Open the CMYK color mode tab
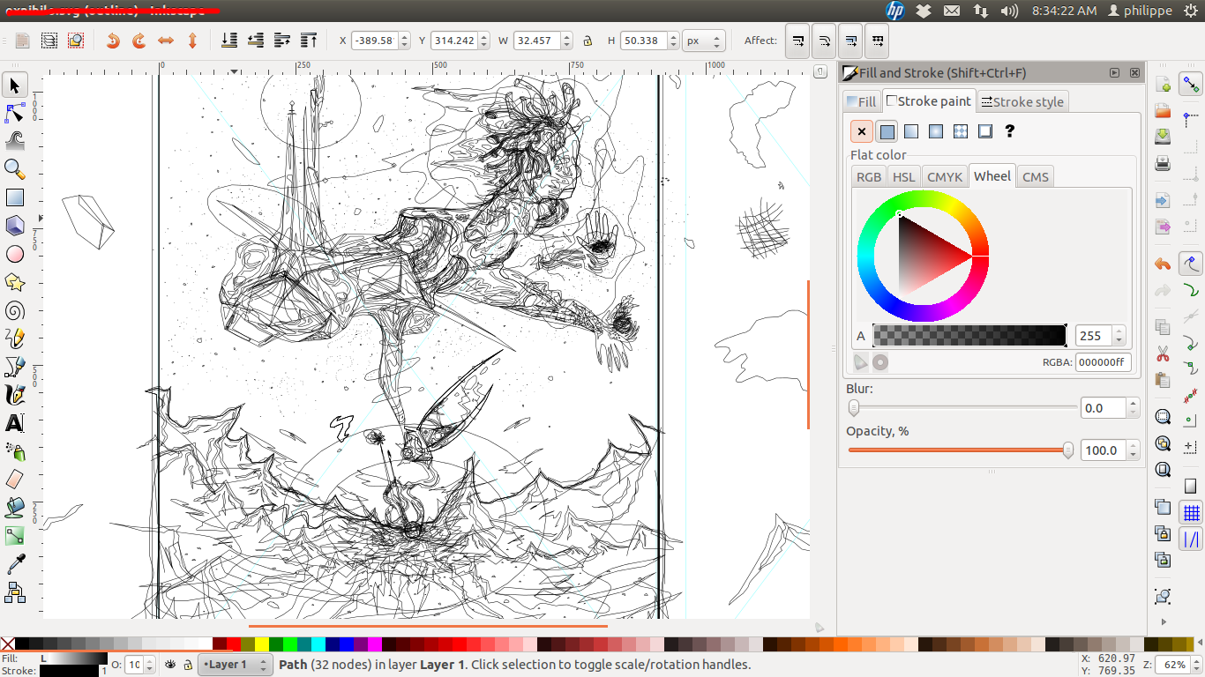The image size is (1205, 677). pos(944,176)
